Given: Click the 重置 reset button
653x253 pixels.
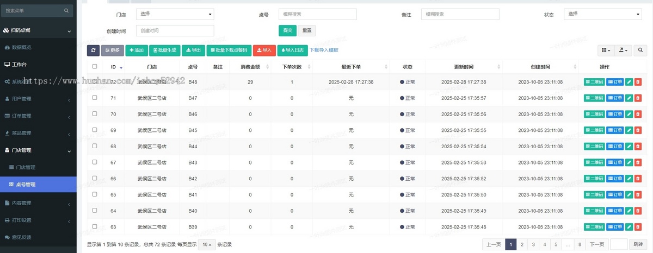Looking at the screenshot, I should point(307,30).
